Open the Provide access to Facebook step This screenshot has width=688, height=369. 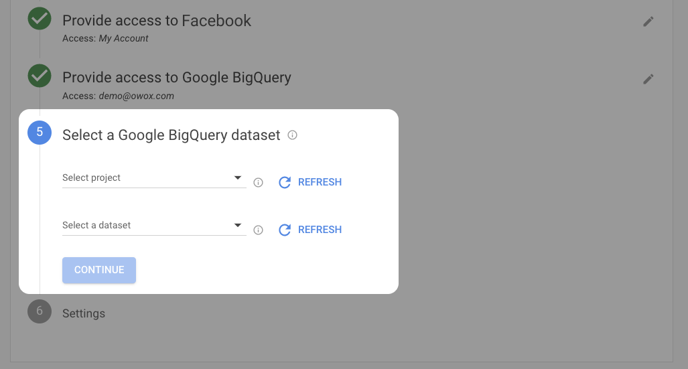(x=157, y=21)
